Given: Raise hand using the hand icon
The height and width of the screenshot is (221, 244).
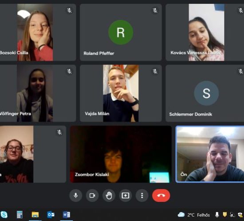Looking at the screenshot, I should click(x=109, y=195).
